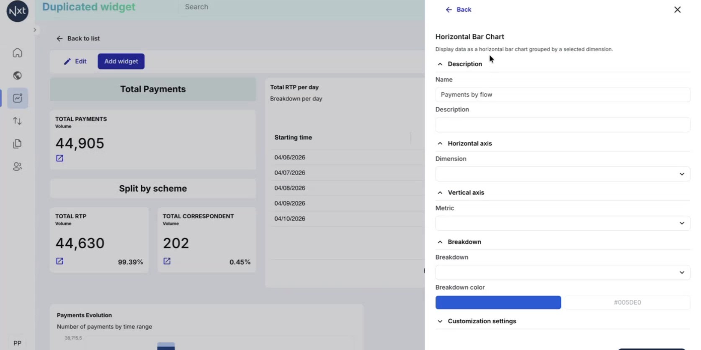Open the globe sidebar icon
This screenshot has width=701, height=350.
(17, 75)
